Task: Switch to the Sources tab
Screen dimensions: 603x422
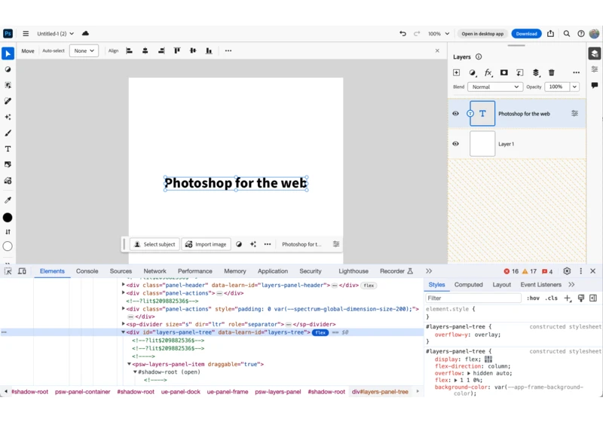Action: coord(121,271)
